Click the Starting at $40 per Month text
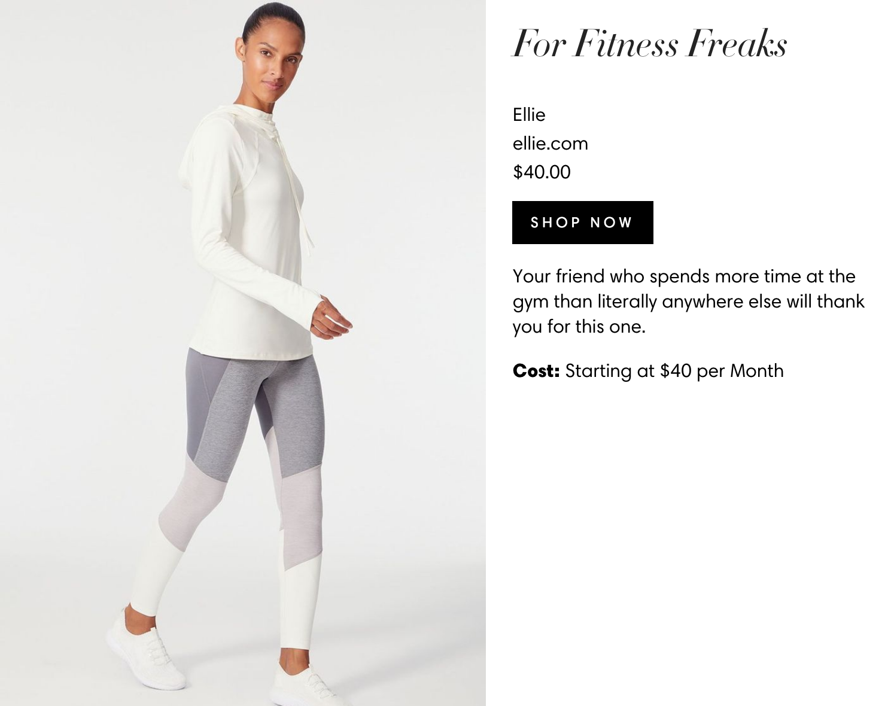 674,371
